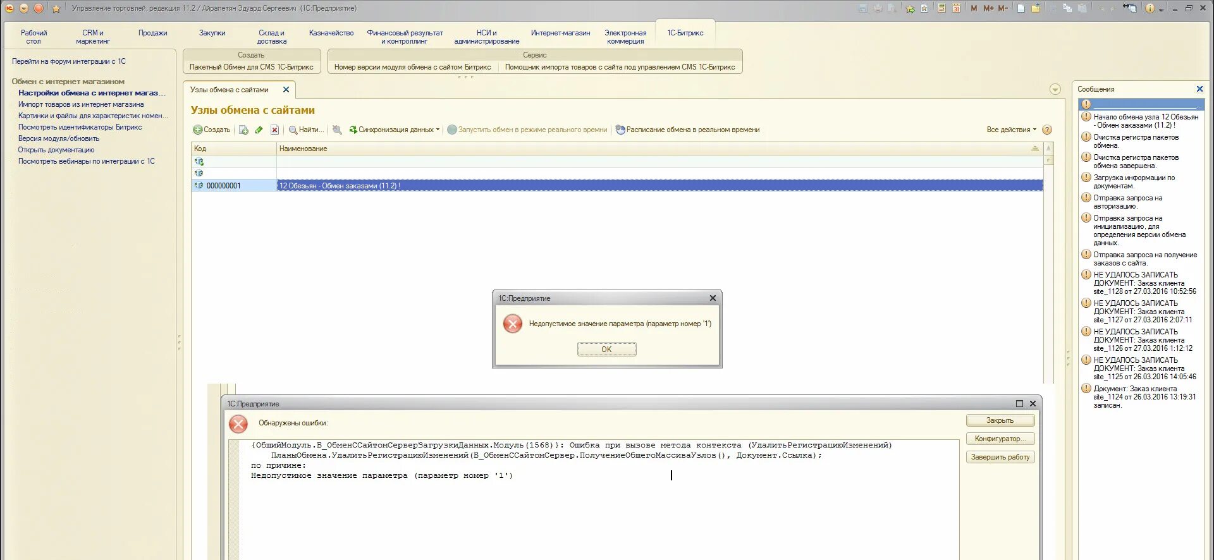This screenshot has width=1214, height=560.
Task: Go to the Рабочий стол section
Action: coord(34,37)
